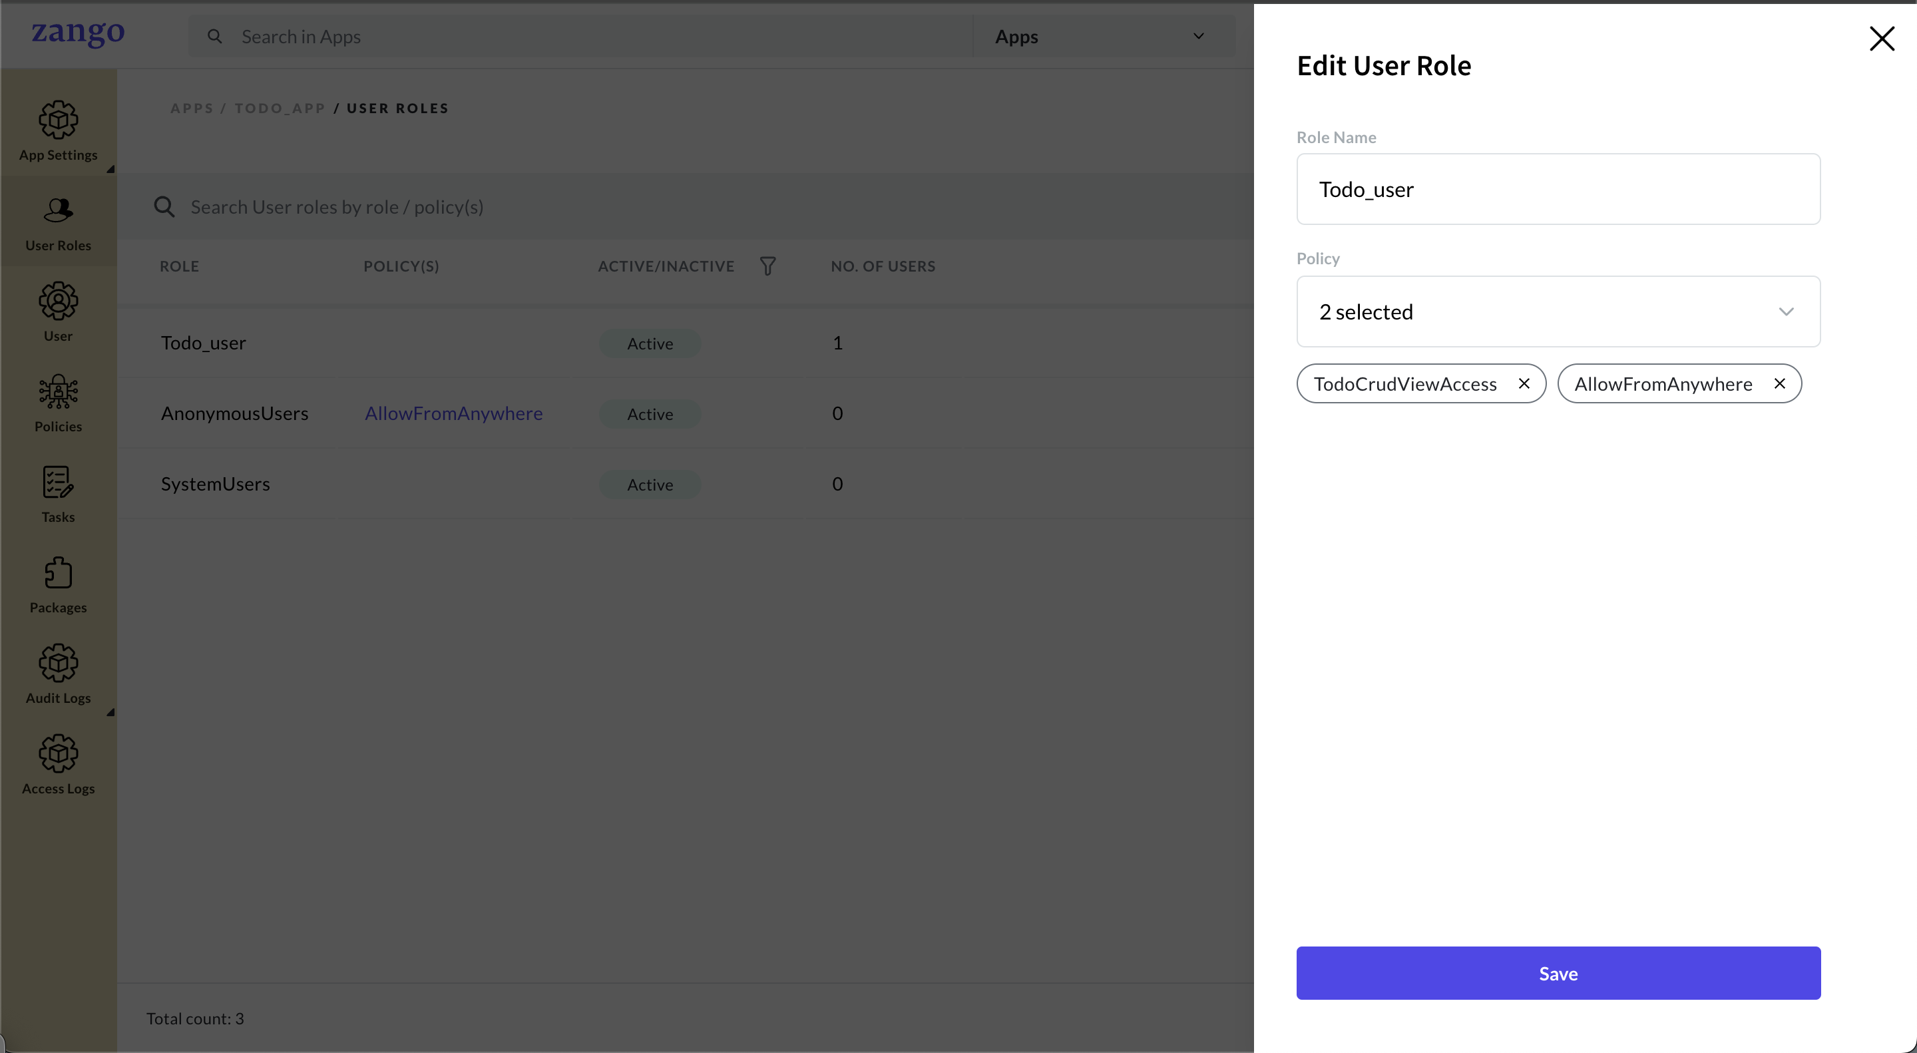This screenshot has width=1917, height=1053.
Task: Expand the Policy dropdown selector
Action: pyautogui.click(x=1560, y=312)
